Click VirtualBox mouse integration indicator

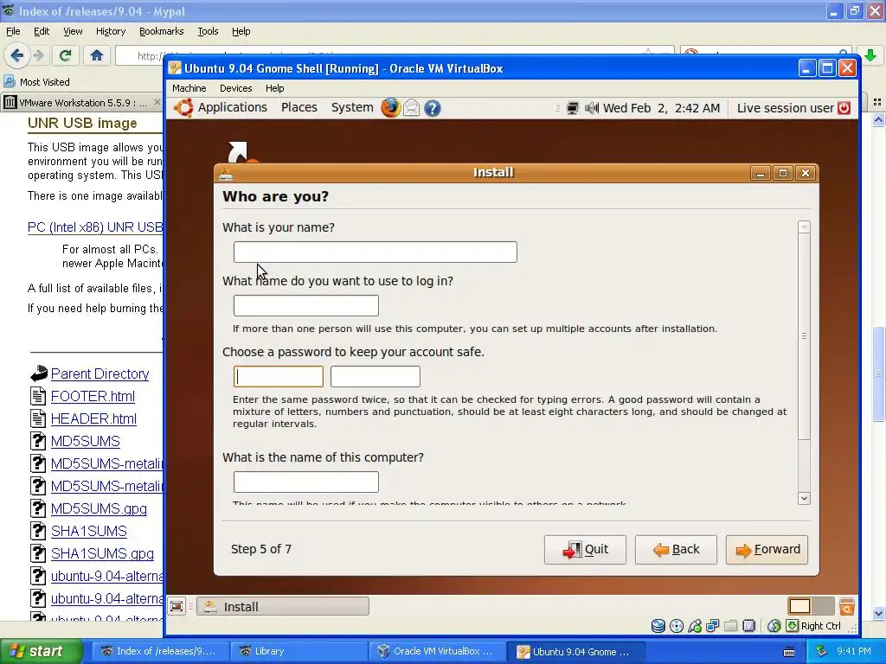coord(774,626)
